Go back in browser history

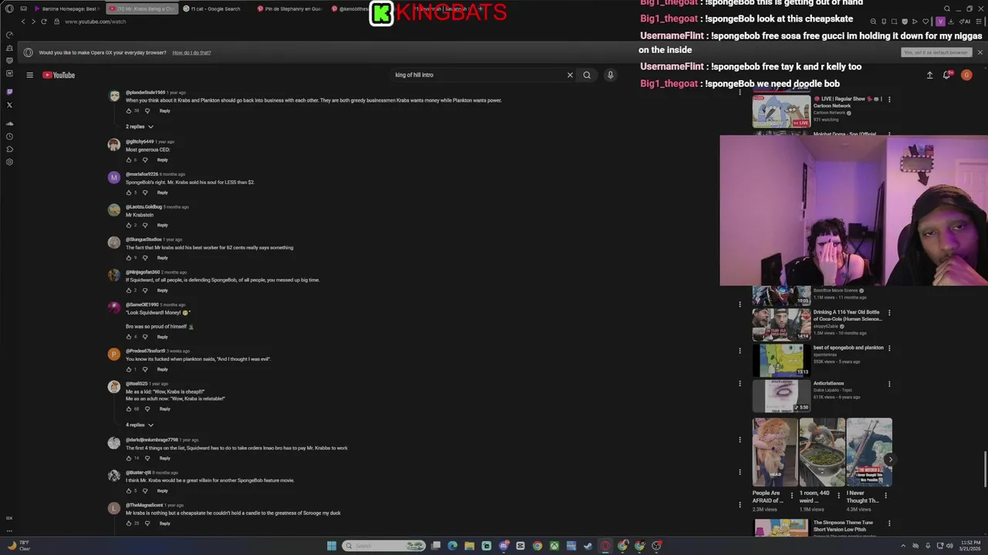click(x=23, y=22)
